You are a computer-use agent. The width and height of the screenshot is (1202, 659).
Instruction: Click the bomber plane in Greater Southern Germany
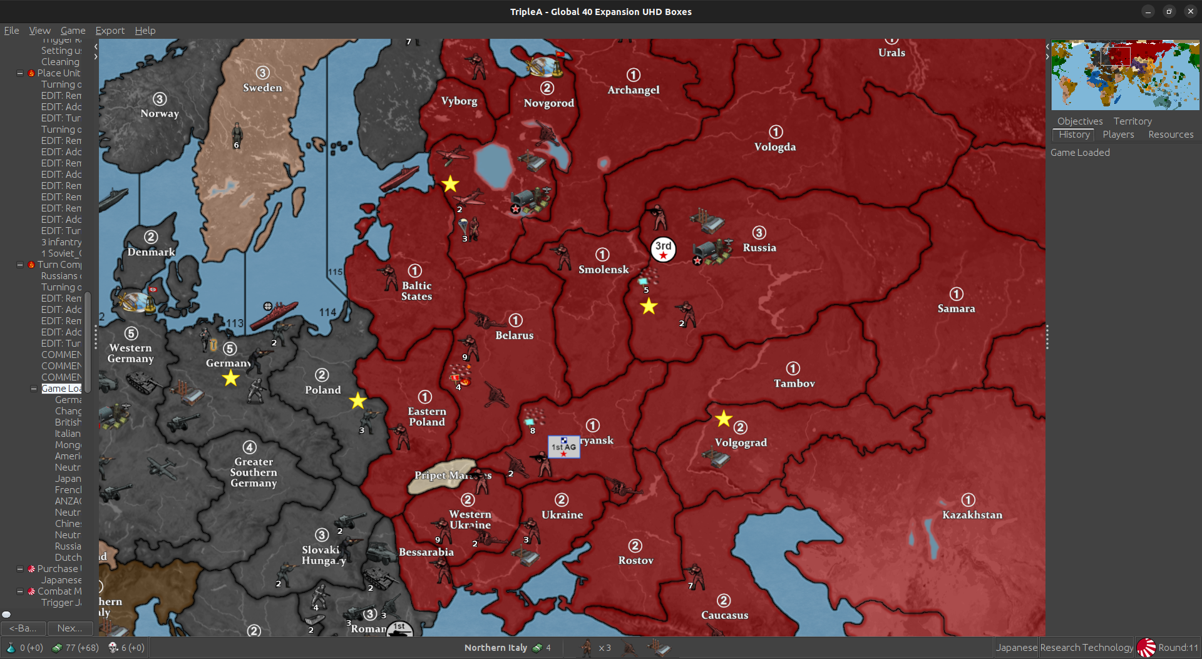[x=163, y=467]
